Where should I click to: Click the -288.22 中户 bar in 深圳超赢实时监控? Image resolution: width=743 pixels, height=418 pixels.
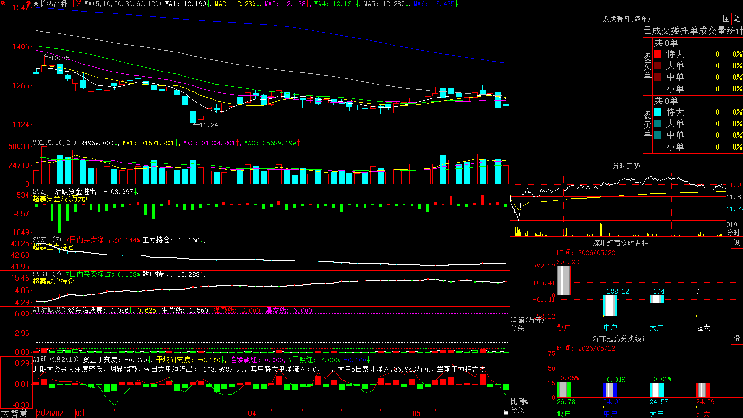pos(610,306)
